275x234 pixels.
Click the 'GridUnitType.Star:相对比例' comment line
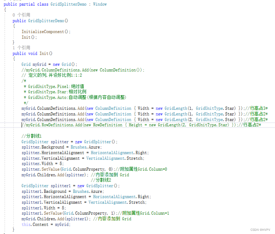[55, 92]
